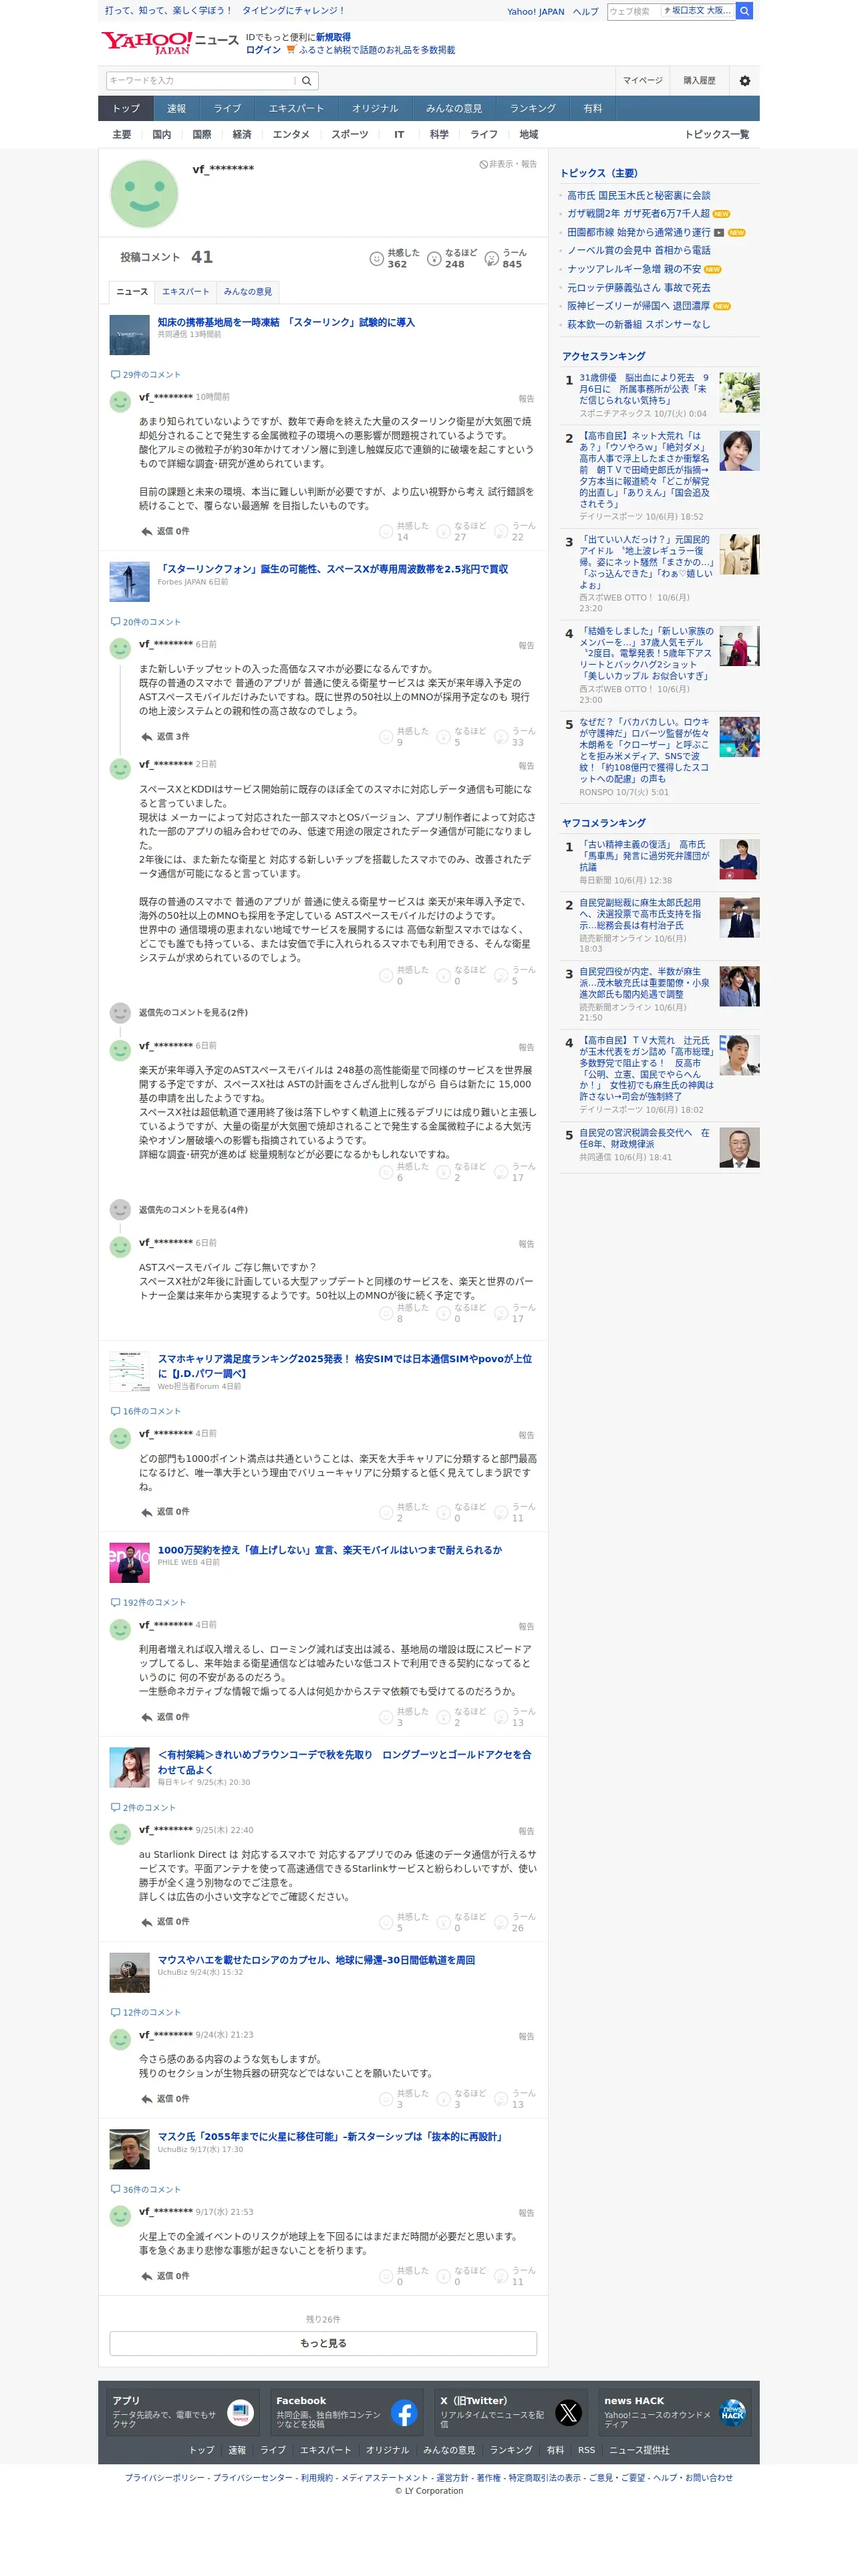The height and width of the screenshot is (2576, 858).
Task: Click the reply arrow on Starlink freeze comment
Action: 147,532
